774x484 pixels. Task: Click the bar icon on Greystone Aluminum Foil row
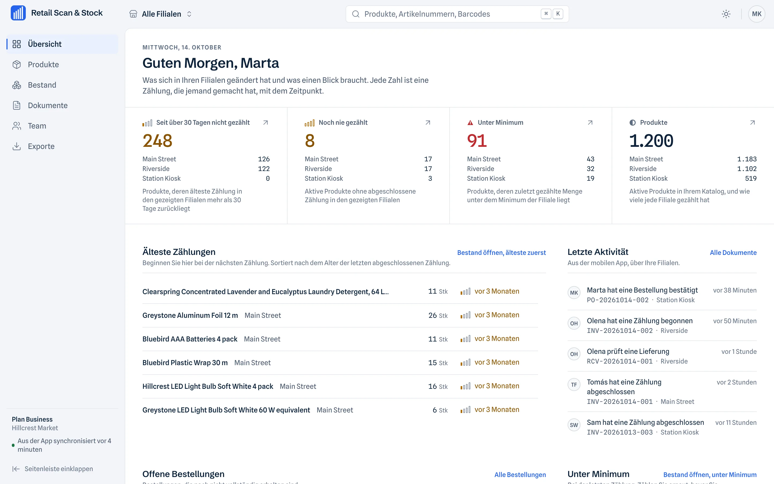(465, 315)
